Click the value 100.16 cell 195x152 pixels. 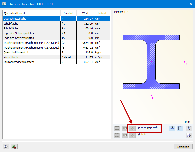point(85,28)
